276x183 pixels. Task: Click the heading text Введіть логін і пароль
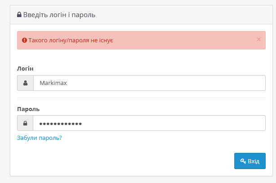pyautogui.click(x=59, y=15)
